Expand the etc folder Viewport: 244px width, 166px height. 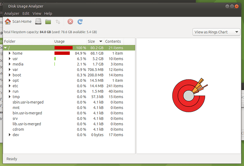[10, 86]
